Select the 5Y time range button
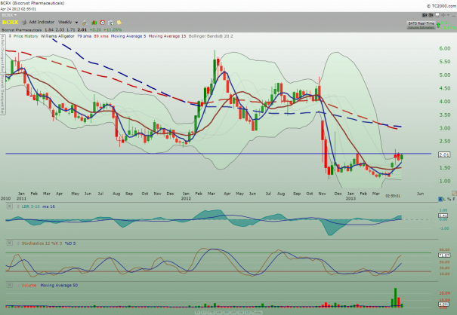This screenshot has width=457, height=315. [197, 313]
